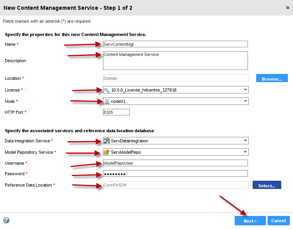Expand the Model Repository Service dropdown arrow
The image size is (293, 230).
(x=245, y=152)
